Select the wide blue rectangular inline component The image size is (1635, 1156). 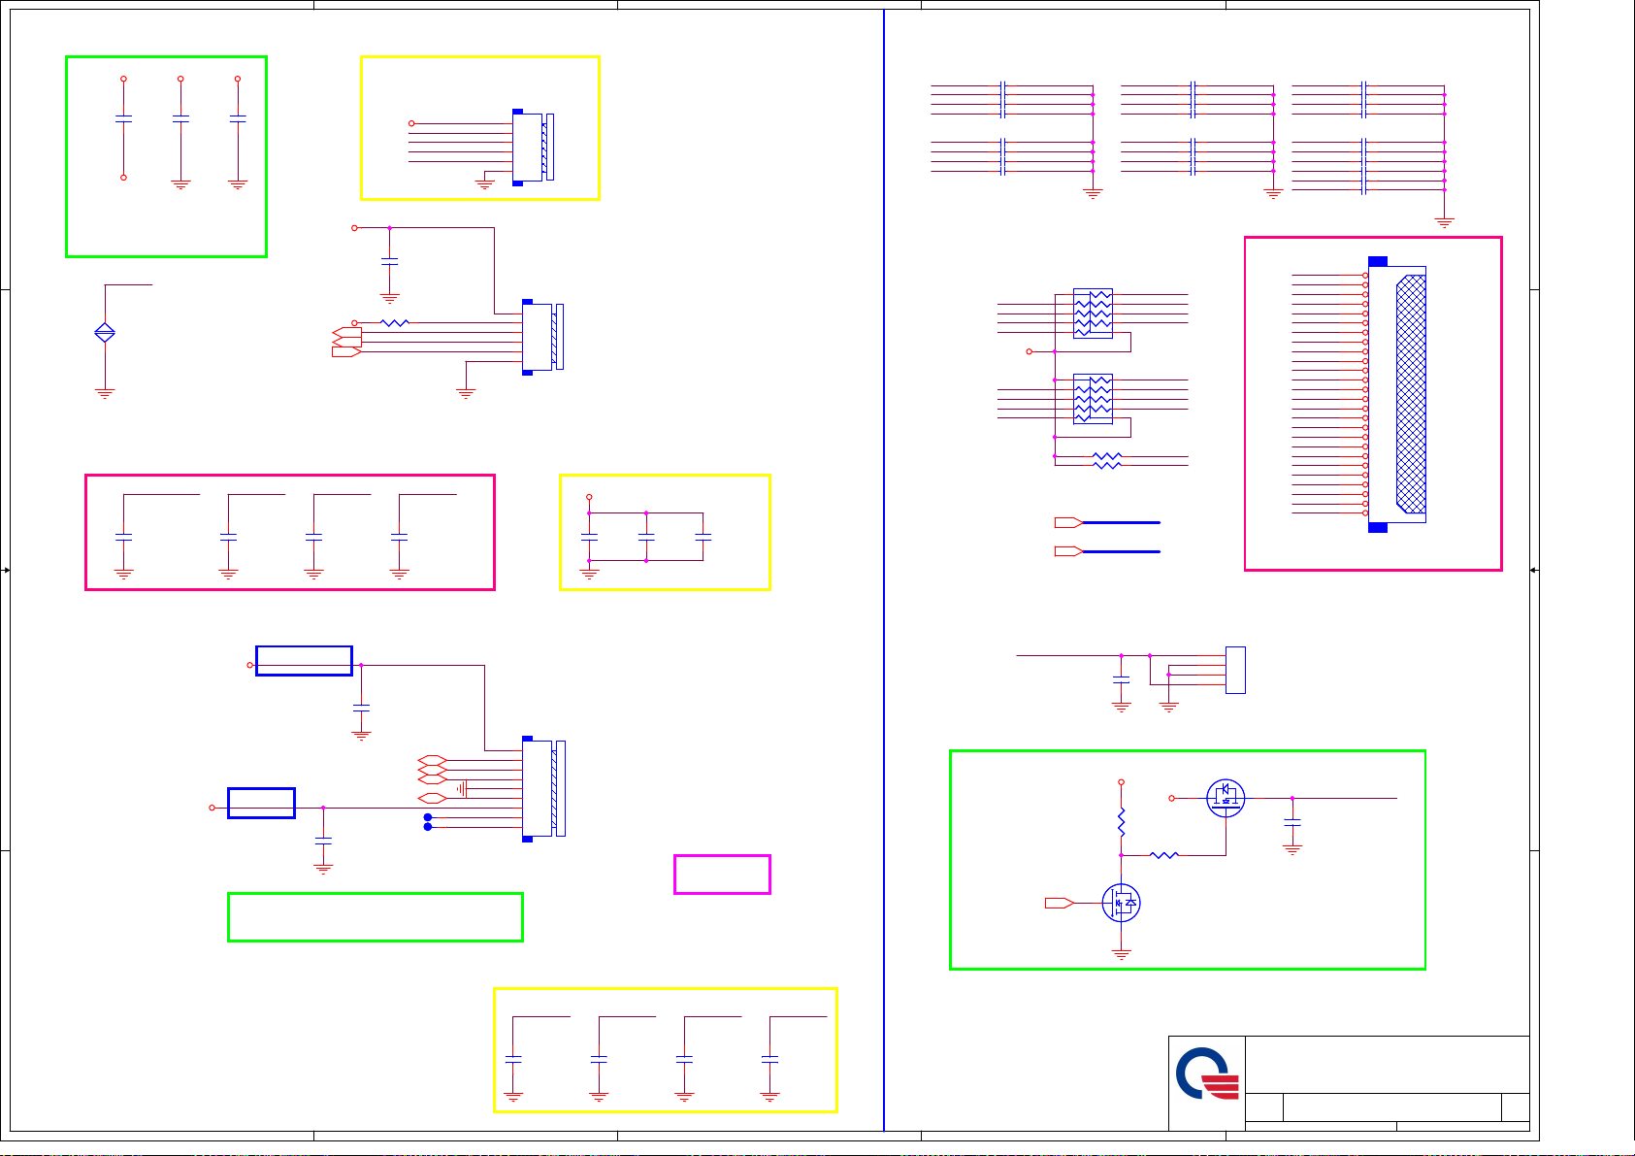click(304, 660)
